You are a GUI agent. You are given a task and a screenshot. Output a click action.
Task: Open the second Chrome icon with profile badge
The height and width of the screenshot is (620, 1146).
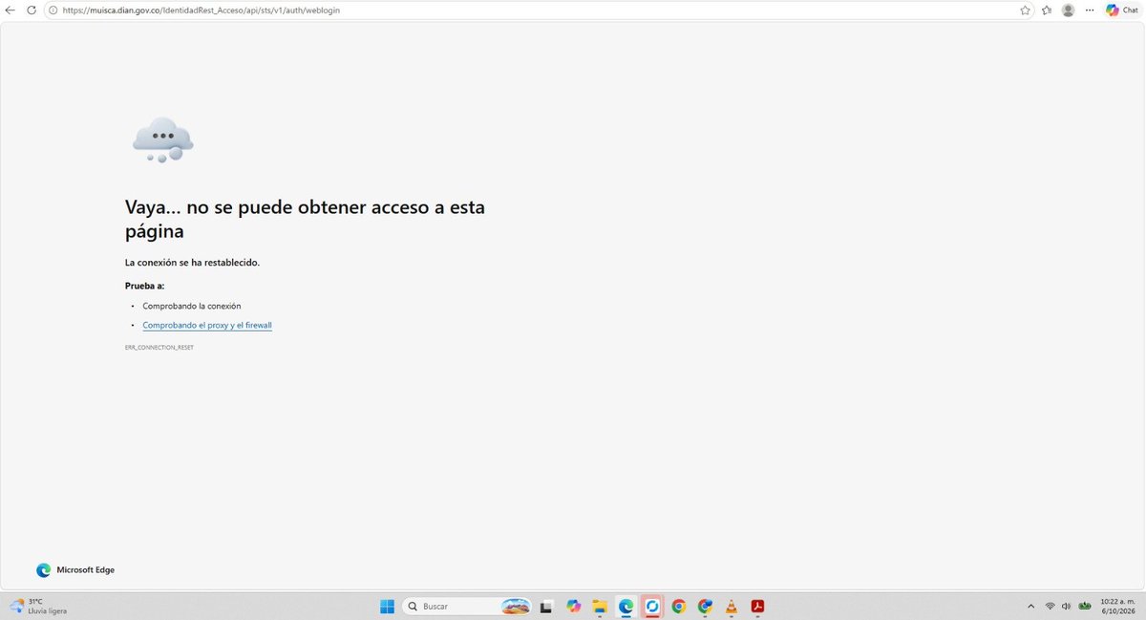(705, 607)
